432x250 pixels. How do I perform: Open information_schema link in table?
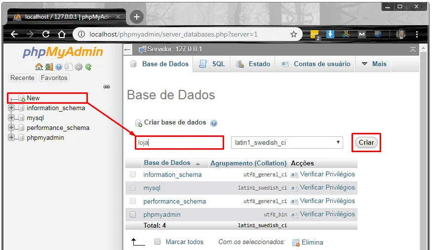(172, 174)
